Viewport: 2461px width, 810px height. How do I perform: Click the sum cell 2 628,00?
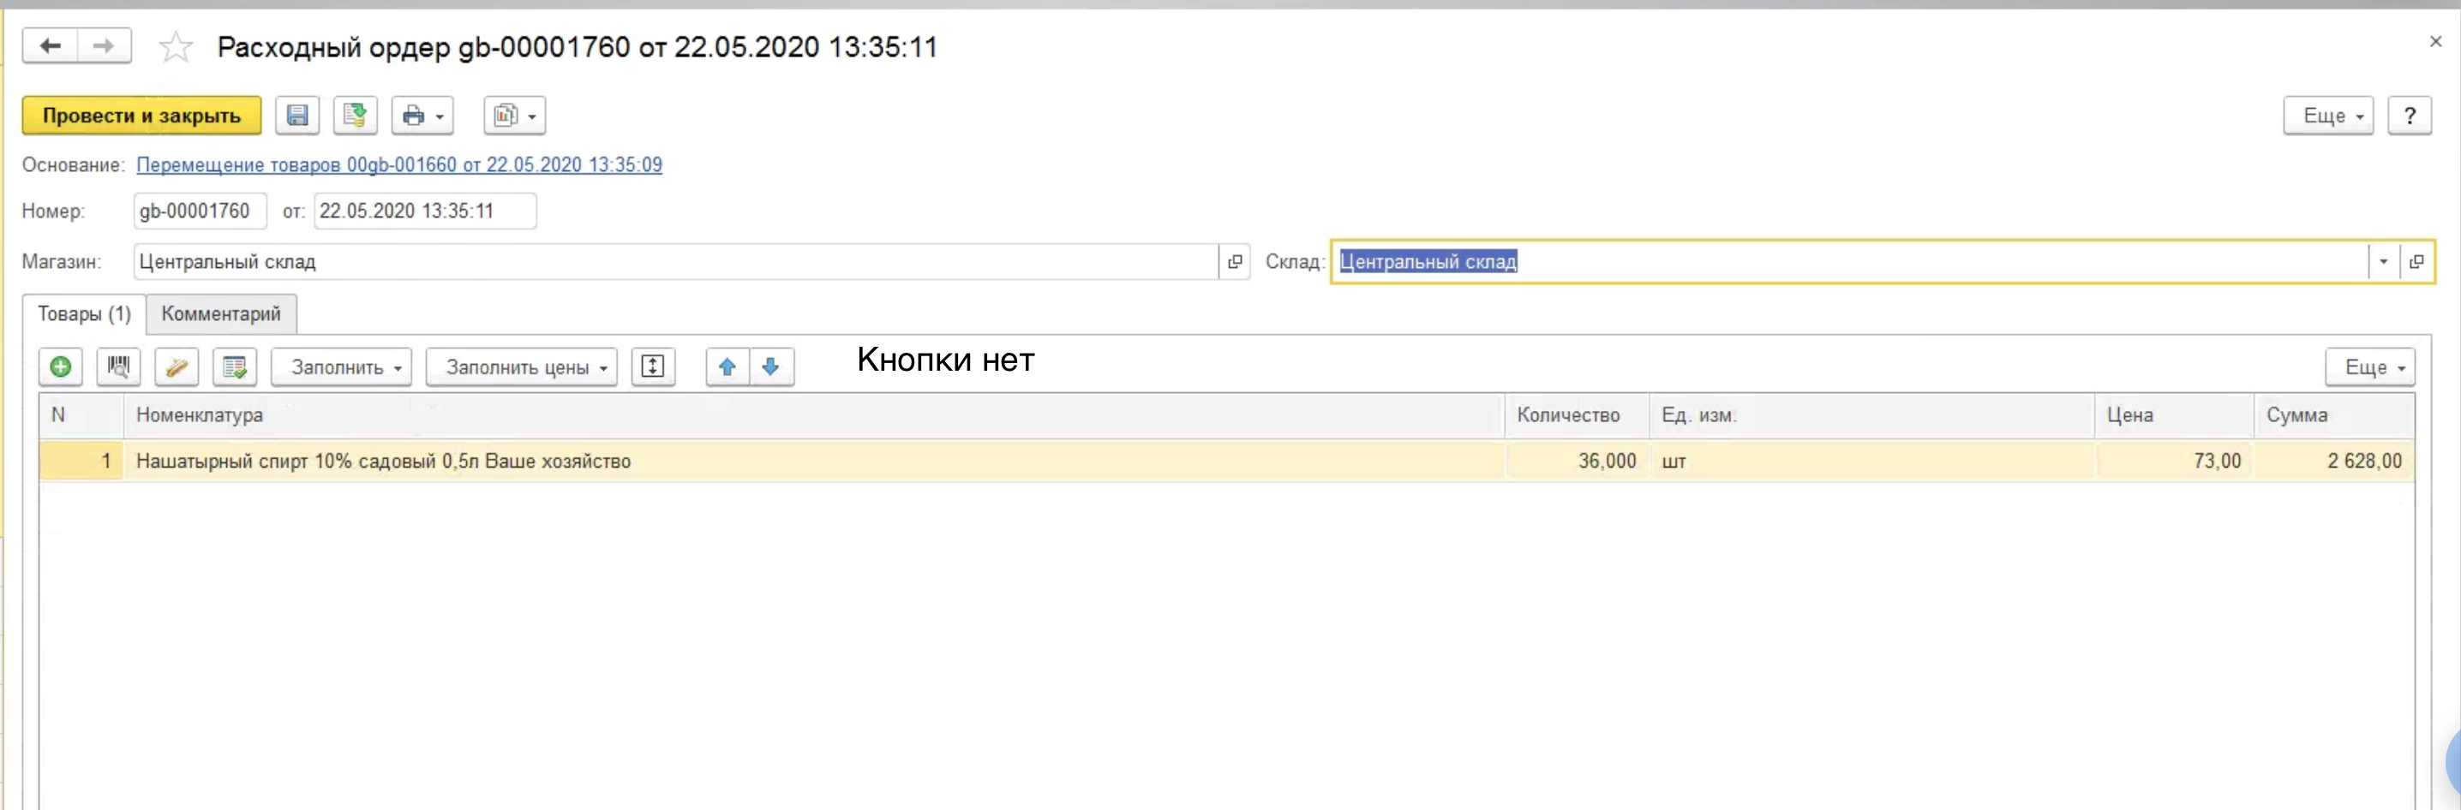click(x=2334, y=461)
